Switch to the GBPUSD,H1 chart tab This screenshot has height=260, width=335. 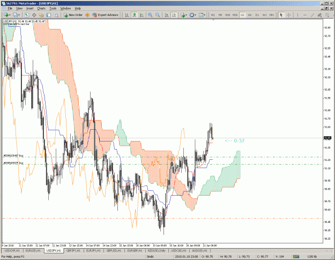coord(115,250)
